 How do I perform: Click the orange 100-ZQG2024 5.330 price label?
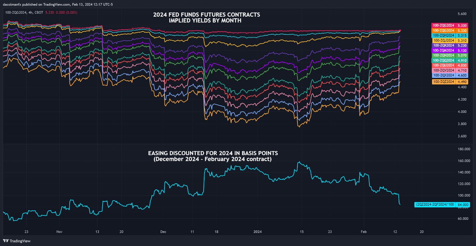(x=450, y=30)
